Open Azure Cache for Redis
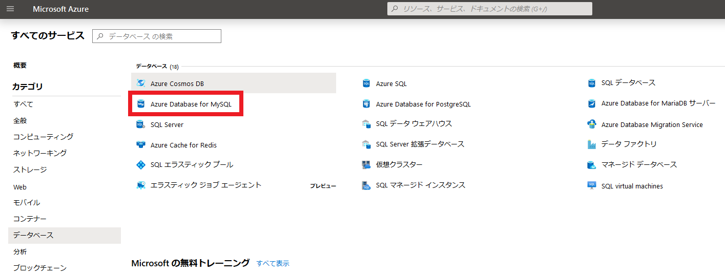725x275 pixels. (x=183, y=145)
